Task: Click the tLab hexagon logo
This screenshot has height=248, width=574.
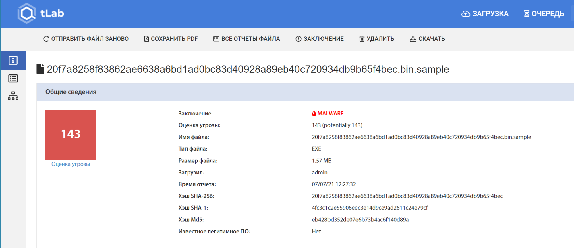Action: coord(27,13)
